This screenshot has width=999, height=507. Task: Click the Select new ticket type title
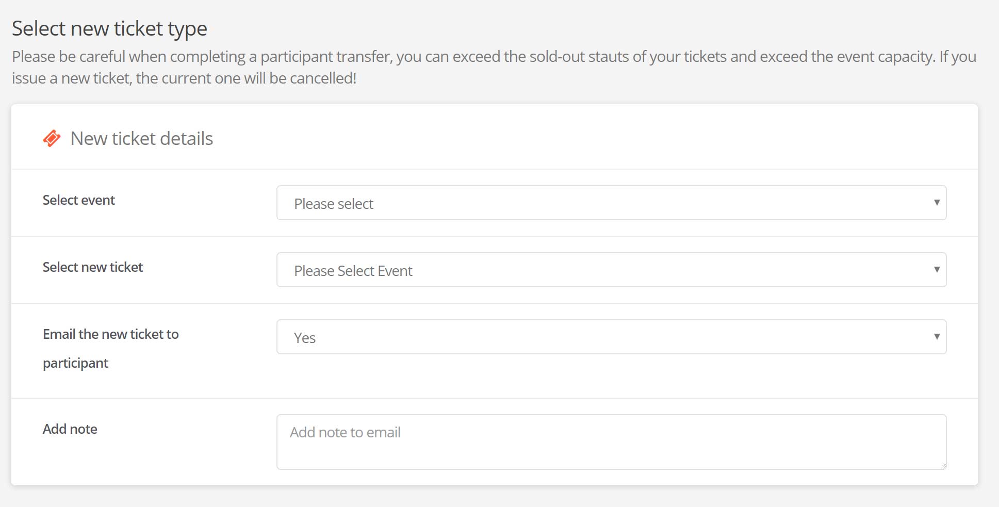(109, 28)
